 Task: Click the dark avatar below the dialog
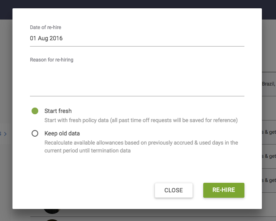point(52,211)
